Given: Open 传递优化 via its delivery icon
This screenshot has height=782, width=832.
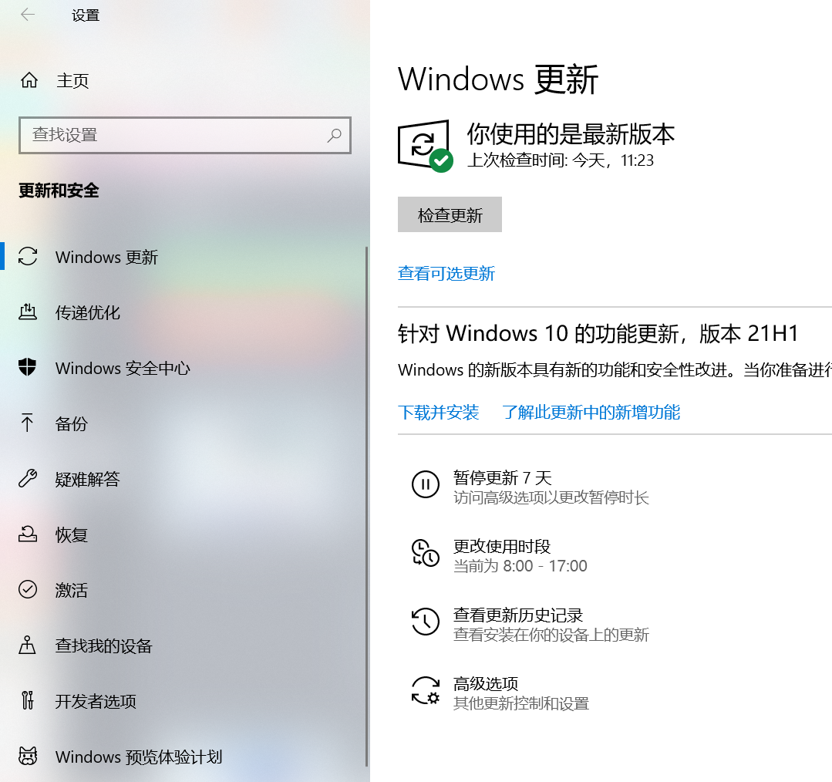Looking at the screenshot, I should [x=28, y=312].
